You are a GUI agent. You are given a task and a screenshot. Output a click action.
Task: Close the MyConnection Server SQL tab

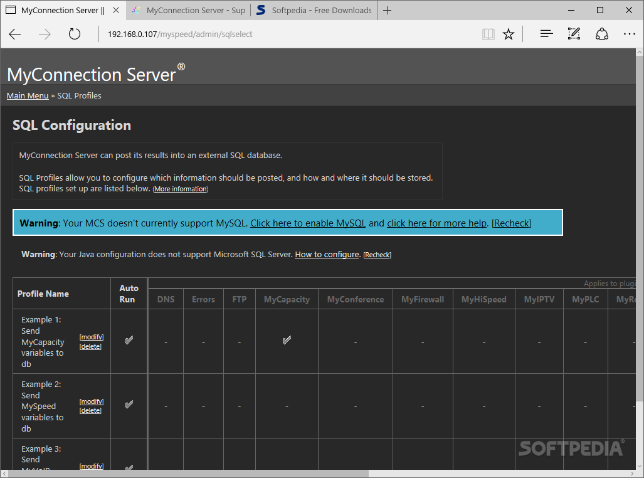click(x=116, y=10)
